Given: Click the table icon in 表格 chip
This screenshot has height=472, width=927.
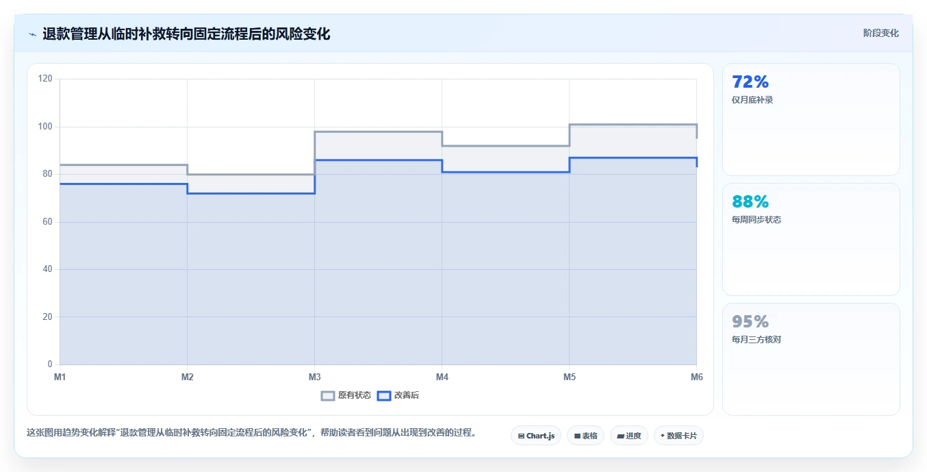Looking at the screenshot, I should [x=577, y=436].
